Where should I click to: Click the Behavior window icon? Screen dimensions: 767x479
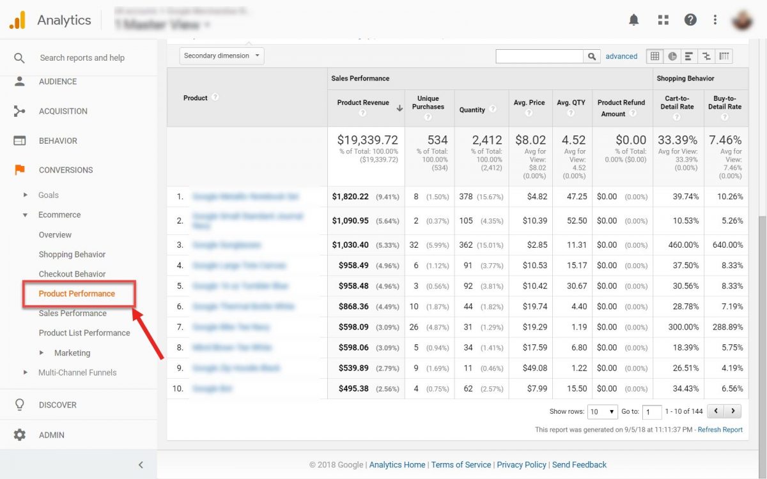[20, 141]
